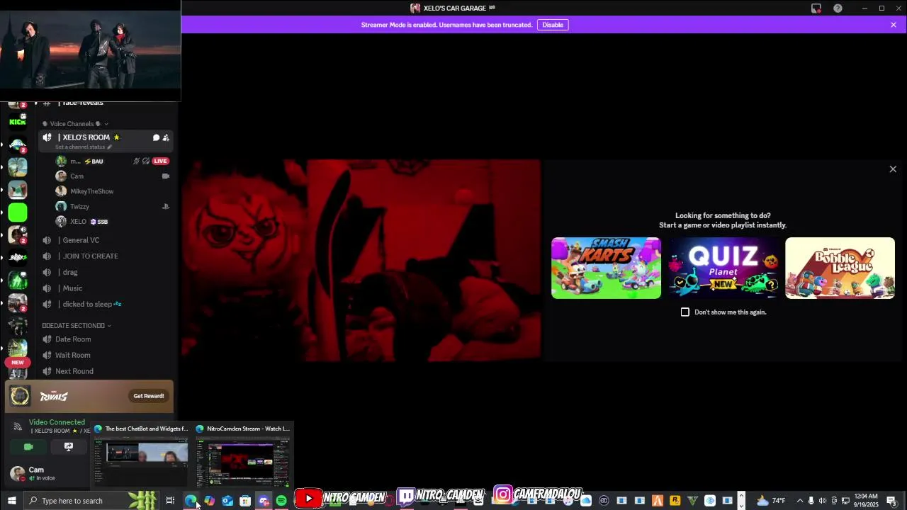This screenshot has height=510, width=907.
Task: Click Disable streamer mode button
Action: coord(553,25)
